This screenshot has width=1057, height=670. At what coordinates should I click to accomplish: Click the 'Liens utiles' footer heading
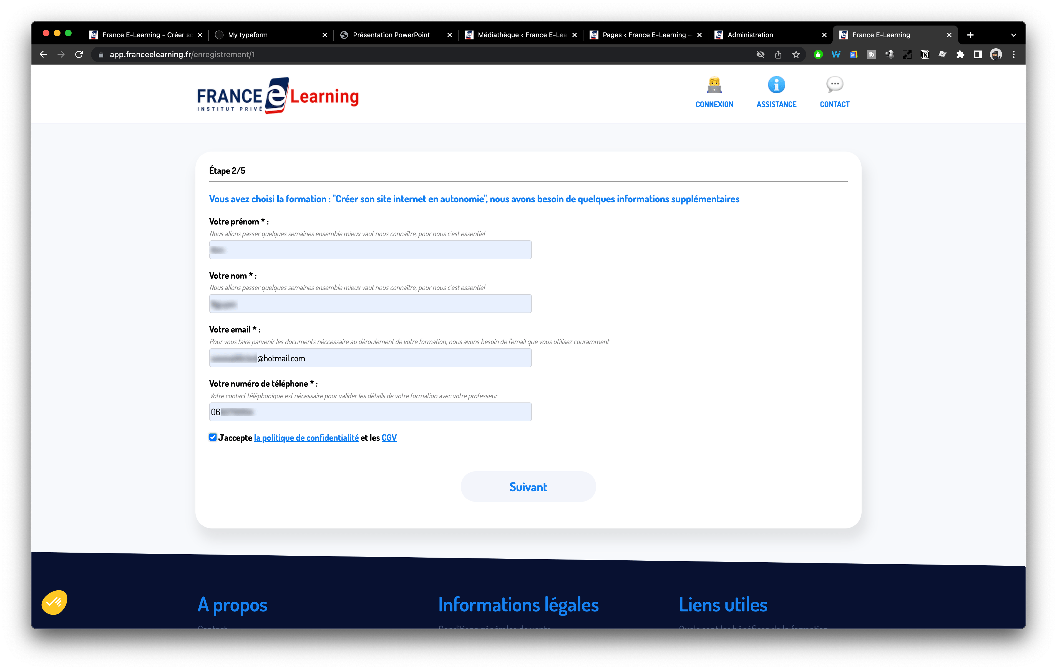coord(723,604)
